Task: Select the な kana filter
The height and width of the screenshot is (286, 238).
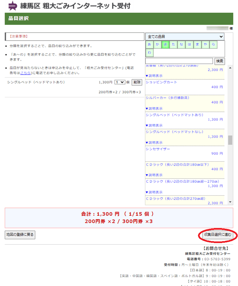Action: point(182,45)
